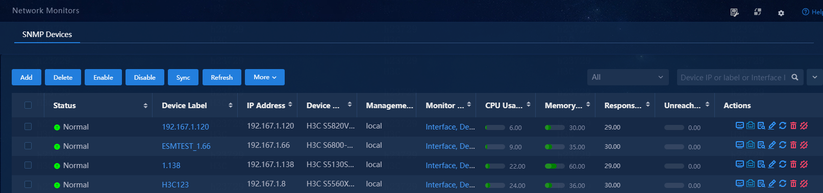Focus the Device IP or label search field
The image size is (823, 193).
coord(732,77)
